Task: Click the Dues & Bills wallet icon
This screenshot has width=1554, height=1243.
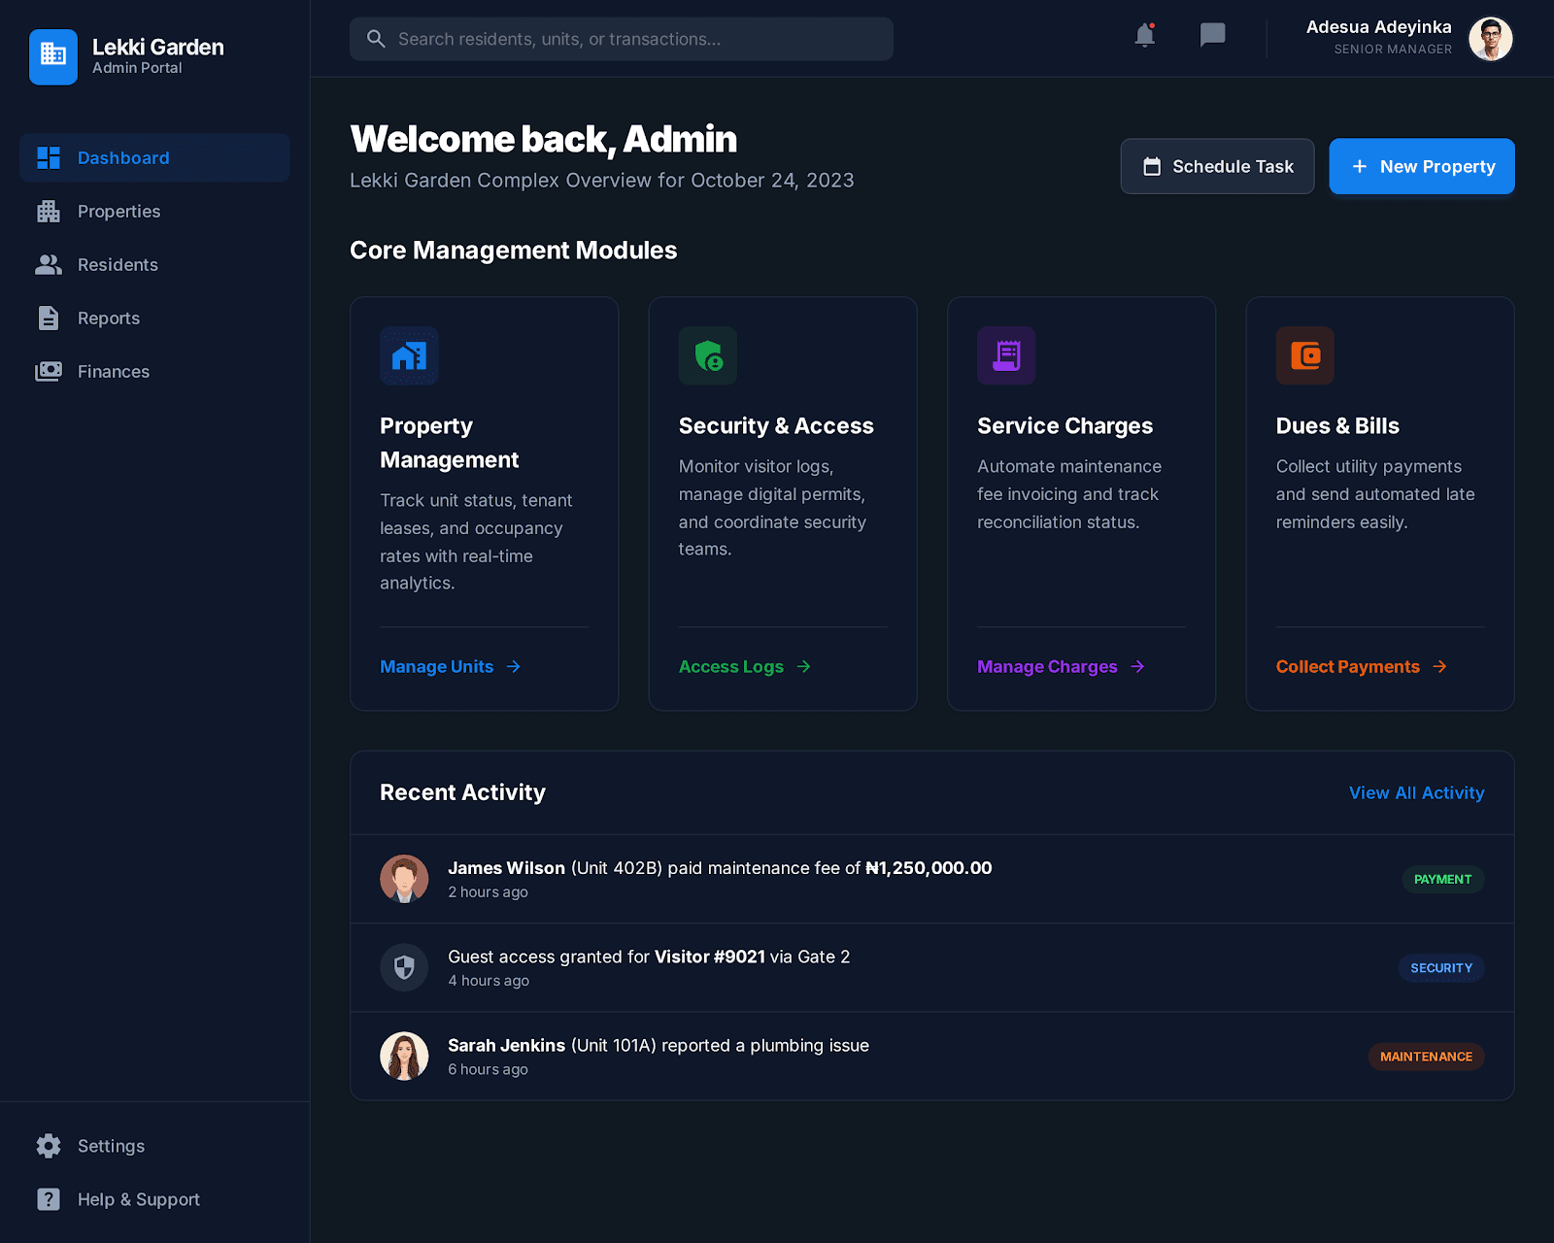Action: point(1304,356)
